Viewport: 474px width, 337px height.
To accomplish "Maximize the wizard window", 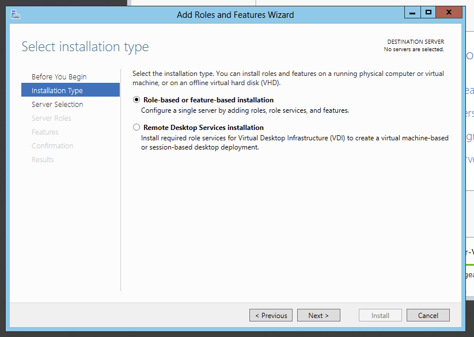I will click(428, 12).
